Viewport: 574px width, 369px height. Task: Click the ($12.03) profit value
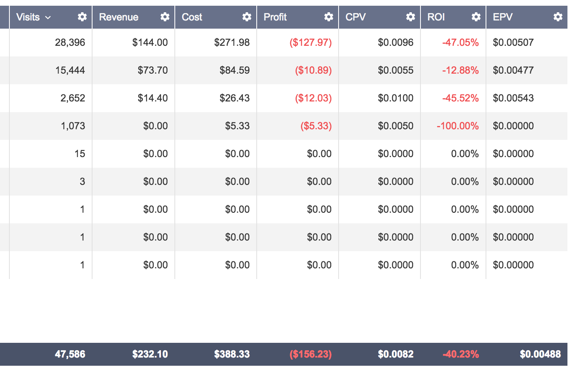click(x=314, y=98)
